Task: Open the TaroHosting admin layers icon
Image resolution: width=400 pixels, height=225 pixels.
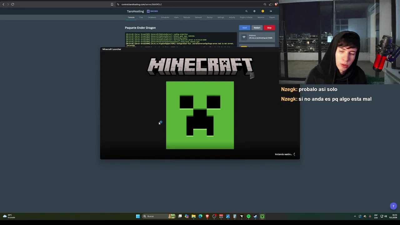Action: pyautogui.click(x=254, y=11)
